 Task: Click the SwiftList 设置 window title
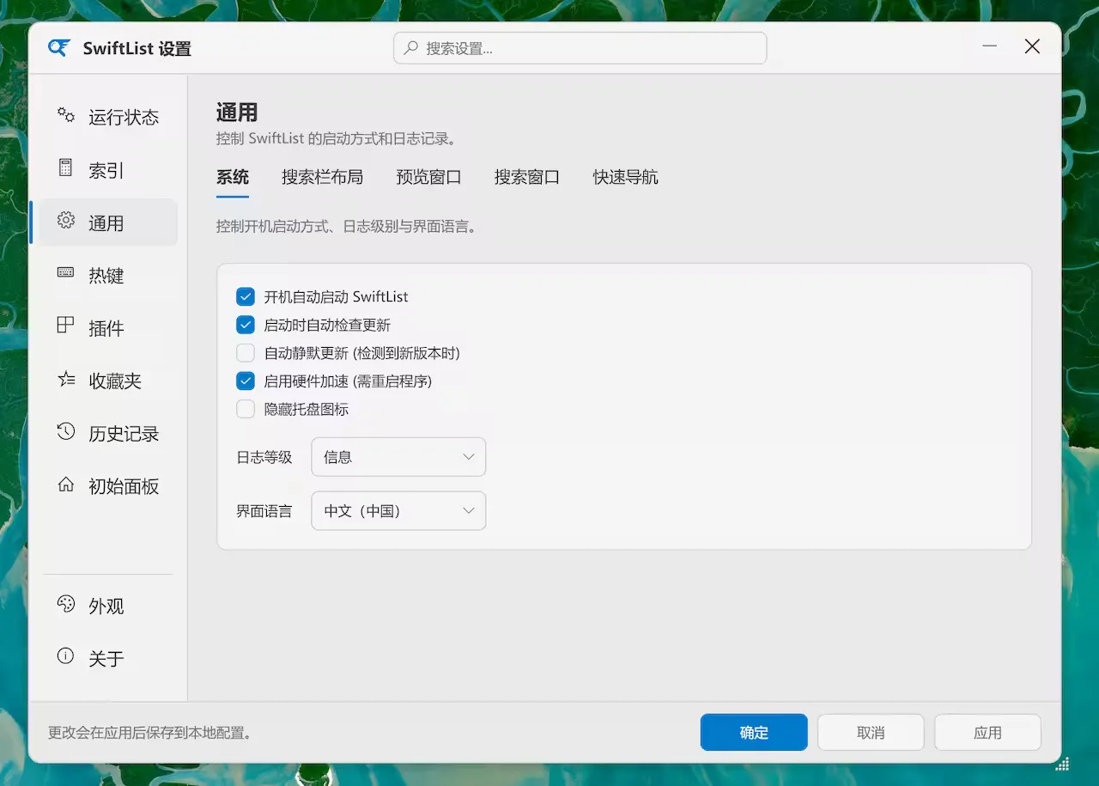click(x=137, y=48)
